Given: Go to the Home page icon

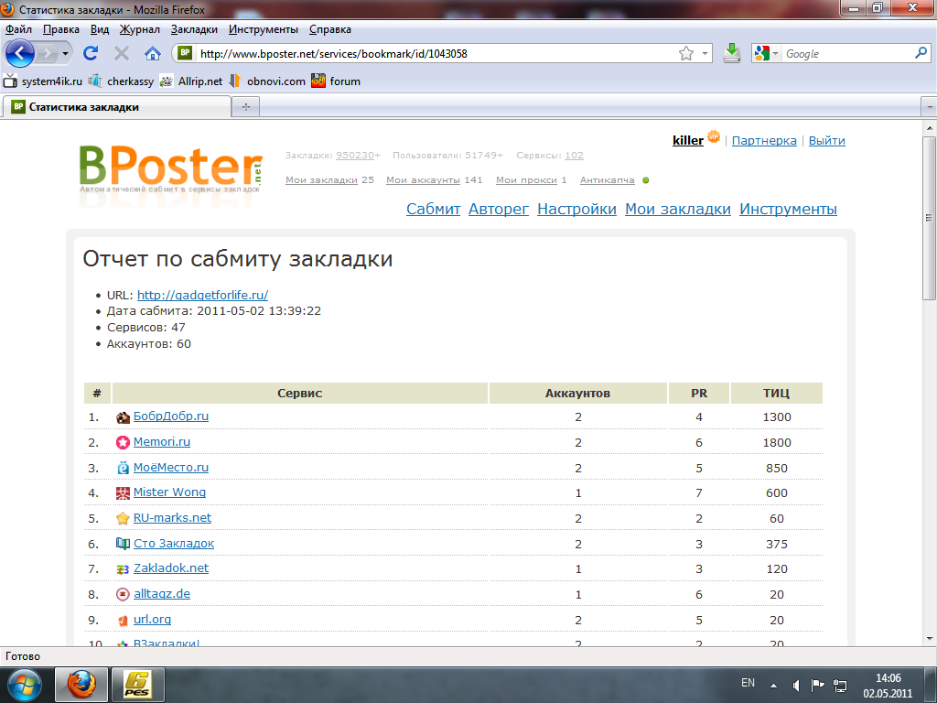Looking at the screenshot, I should click(x=153, y=54).
